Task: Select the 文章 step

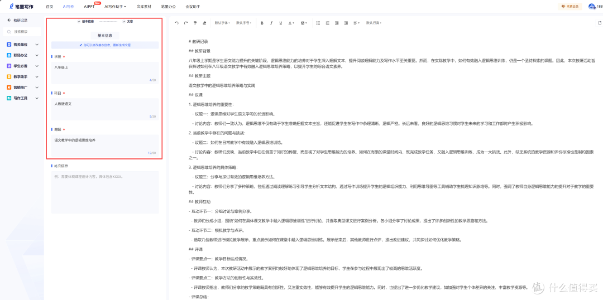Action: click(x=128, y=22)
